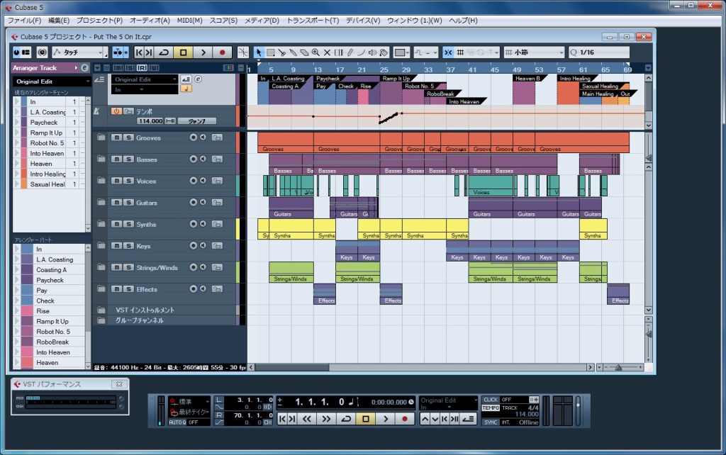
Task: Select the Object Selection arrow tool
Action: 259,52
